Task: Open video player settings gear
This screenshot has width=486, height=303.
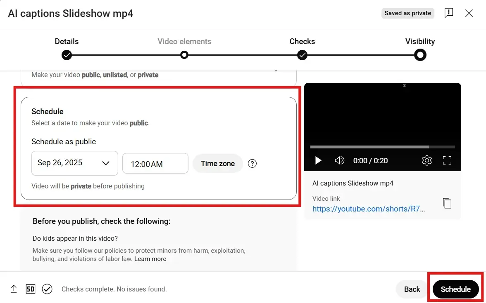Action: tap(427, 160)
